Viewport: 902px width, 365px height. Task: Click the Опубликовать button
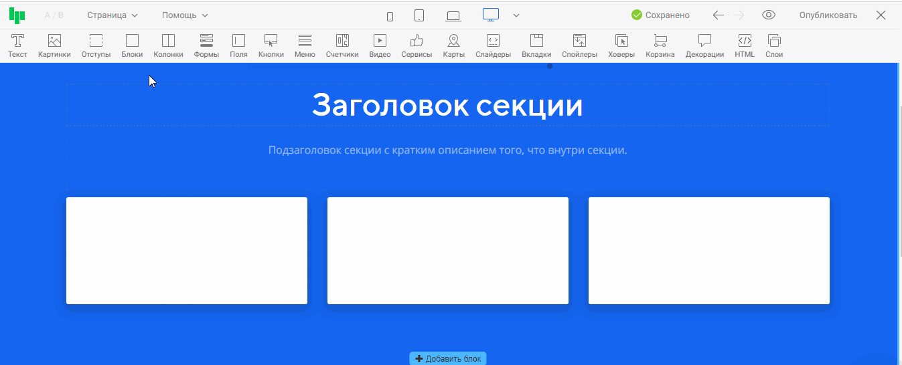coord(828,15)
